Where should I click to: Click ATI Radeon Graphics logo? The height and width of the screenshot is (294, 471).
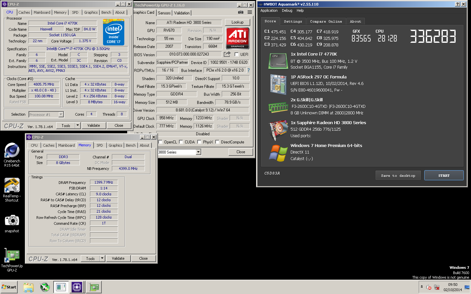(238, 38)
